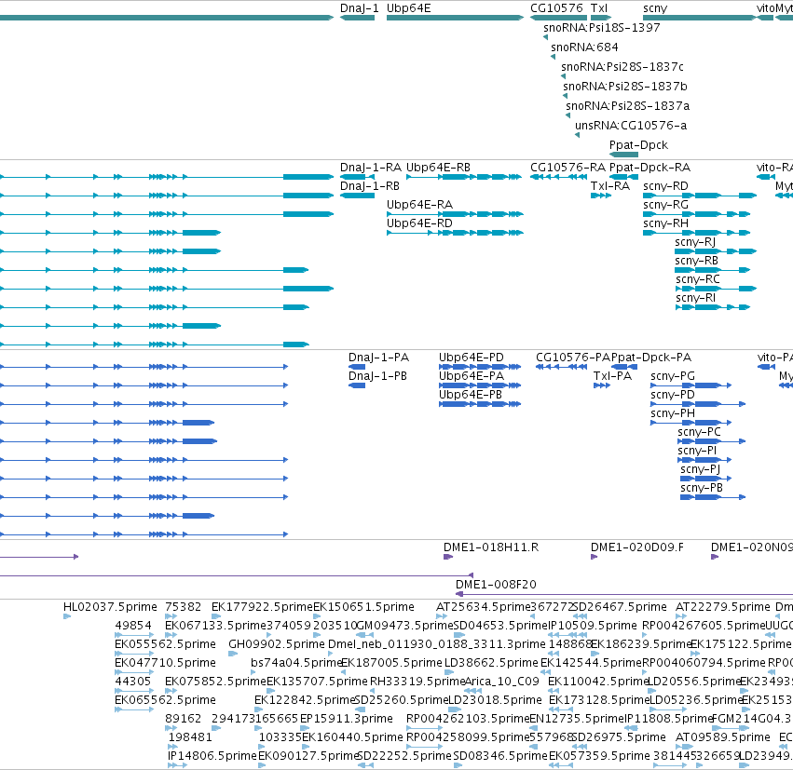Select the bs74a04.5prime EST label

pos(296,663)
